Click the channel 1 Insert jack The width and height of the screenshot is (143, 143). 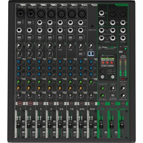click(x=19, y=30)
